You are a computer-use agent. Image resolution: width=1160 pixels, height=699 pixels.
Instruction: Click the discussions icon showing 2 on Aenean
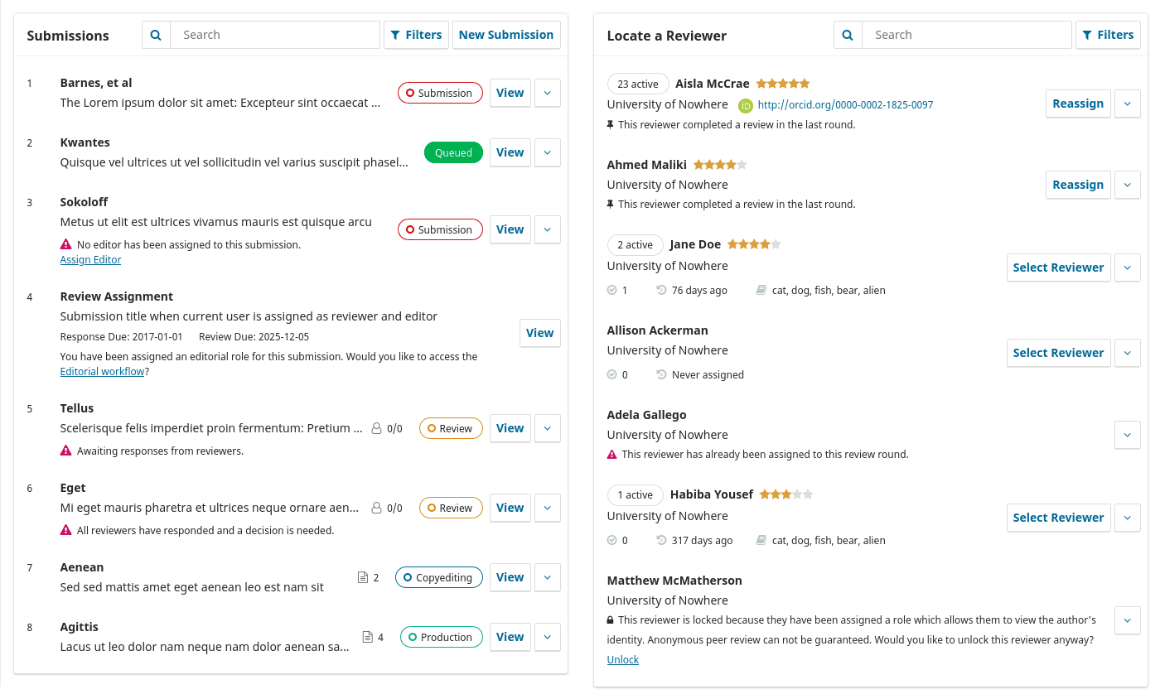tap(361, 577)
